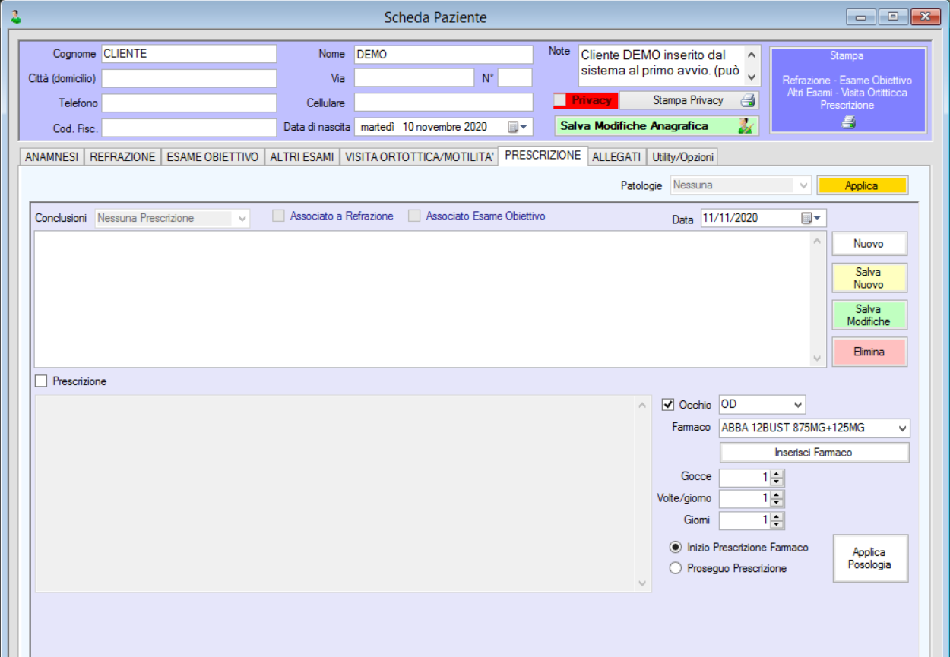Click the printer icon on Stampa Privacy

747,100
